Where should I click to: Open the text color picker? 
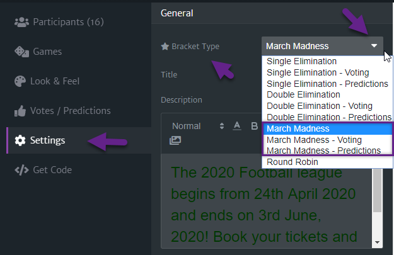coord(237,126)
